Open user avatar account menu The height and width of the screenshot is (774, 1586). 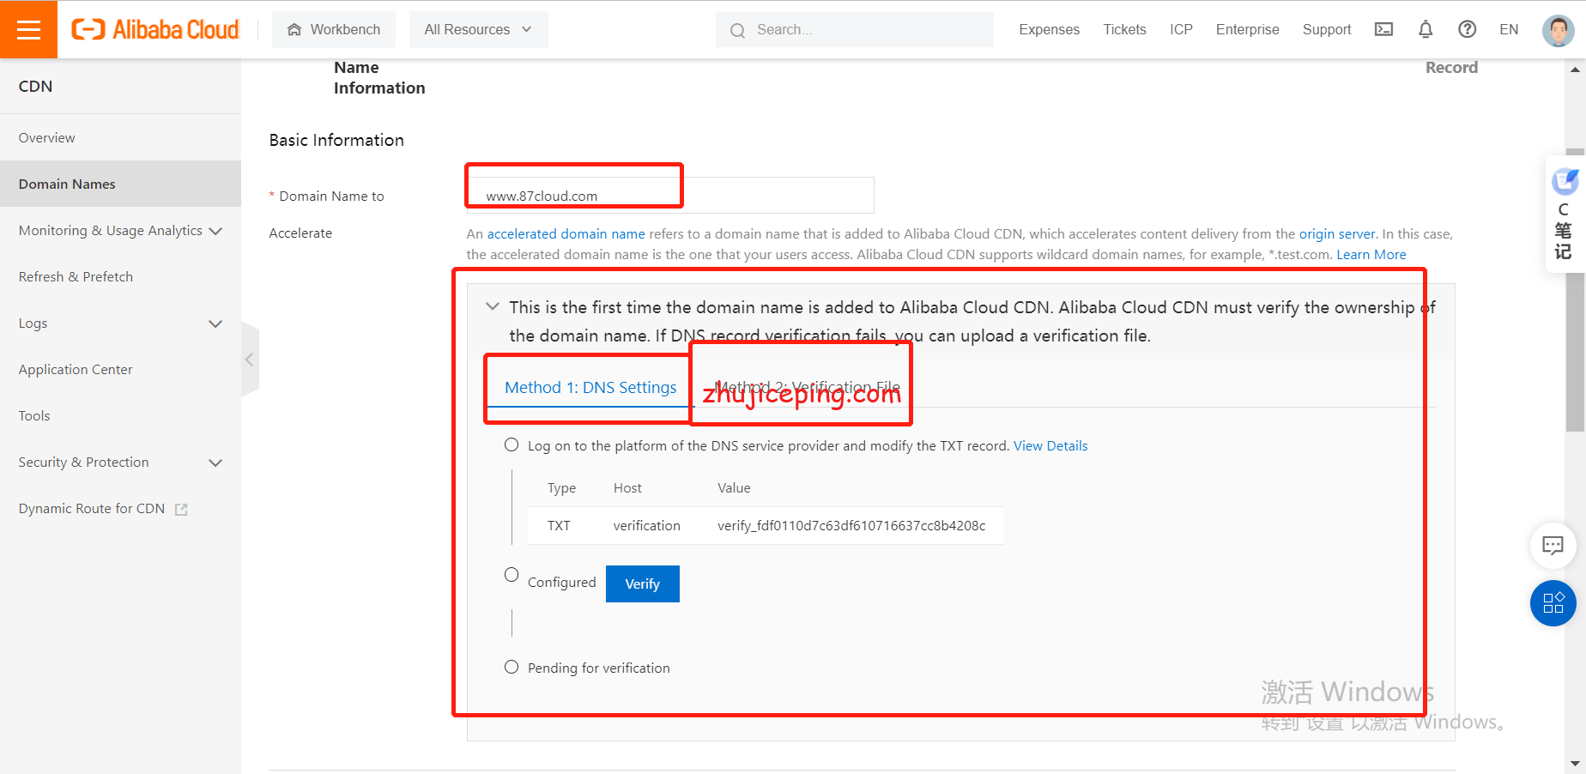coord(1558,30)
